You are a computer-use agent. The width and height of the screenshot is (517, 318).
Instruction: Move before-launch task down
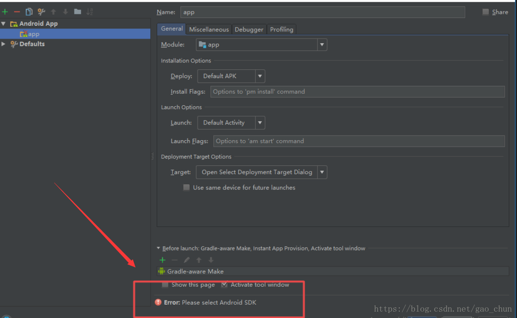pos(211,260)
